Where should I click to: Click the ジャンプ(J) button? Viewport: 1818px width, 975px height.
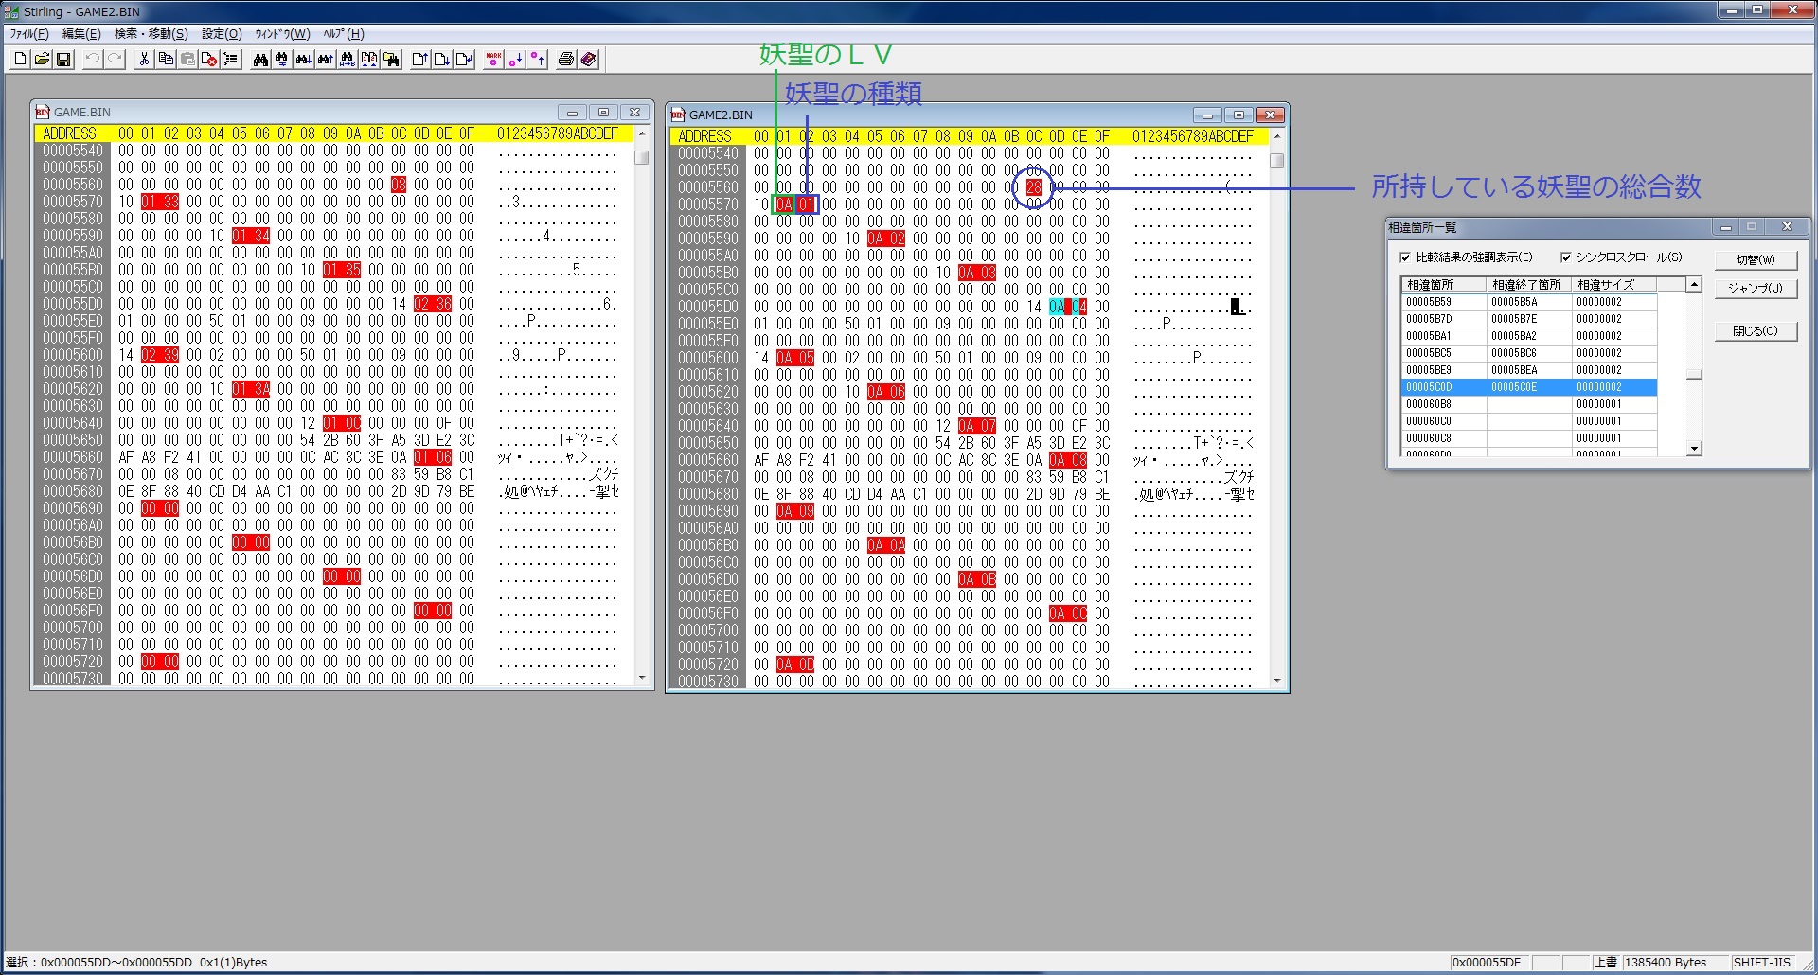(x=1755, y=289)
